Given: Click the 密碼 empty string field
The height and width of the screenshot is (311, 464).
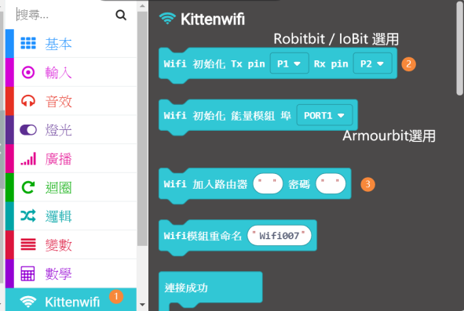Looking at the screenshot, I should (331, 184).
